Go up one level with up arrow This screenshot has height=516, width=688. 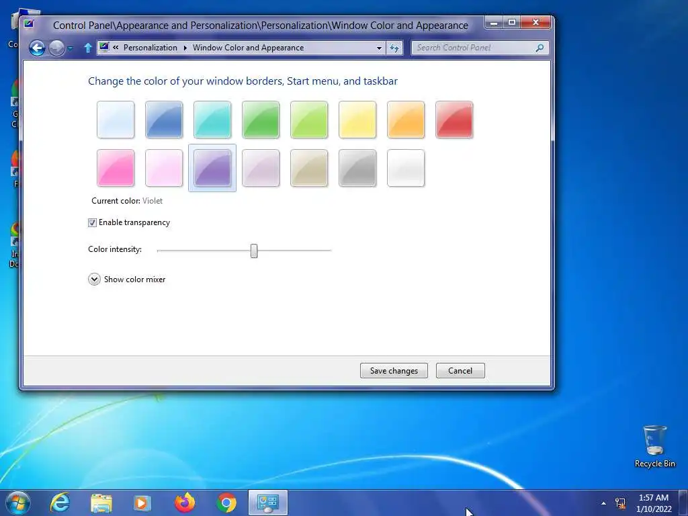pos(88,48)
